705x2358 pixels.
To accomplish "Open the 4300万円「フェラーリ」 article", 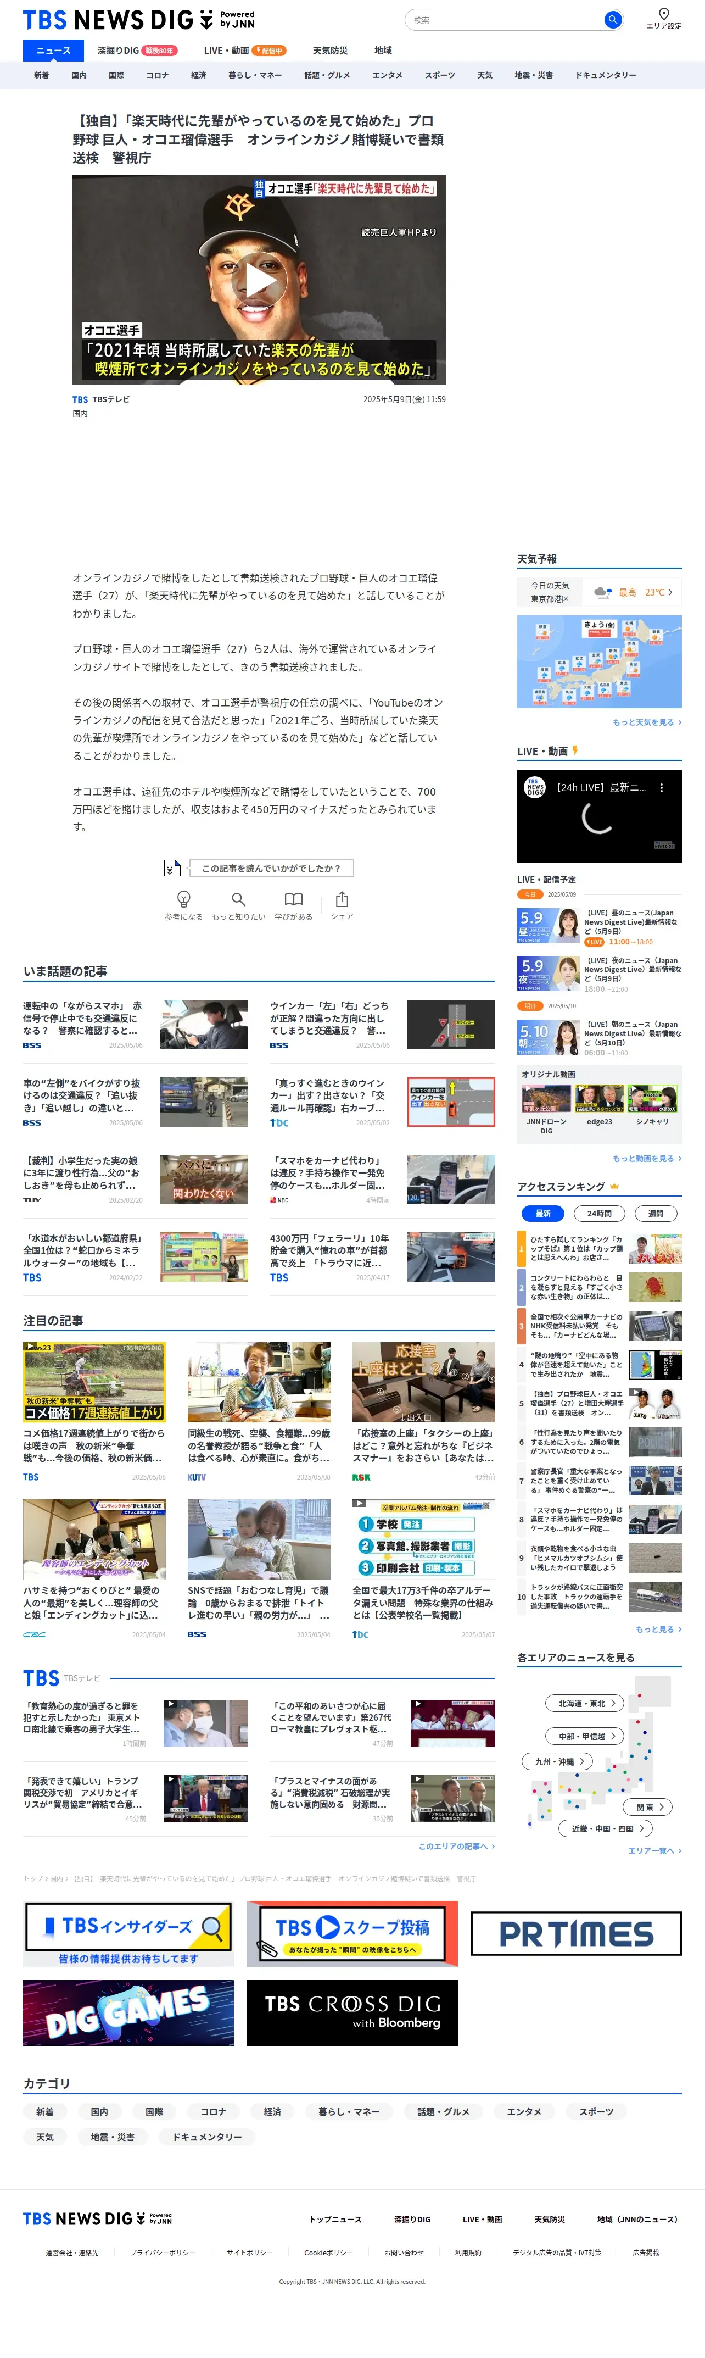I will (382, 1257).
